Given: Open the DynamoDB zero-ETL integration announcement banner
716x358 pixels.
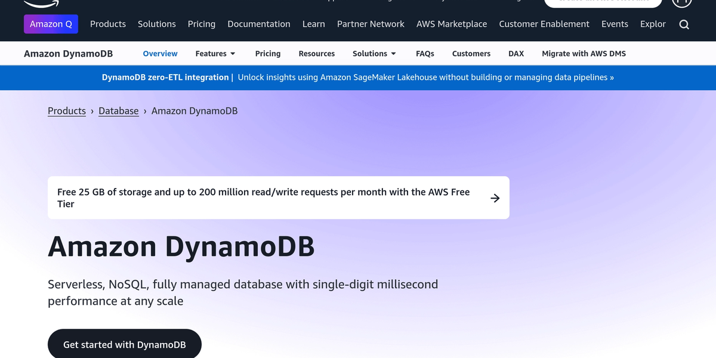Looking at the screenshot, I should pyautogui.click(x=358, y=78).
